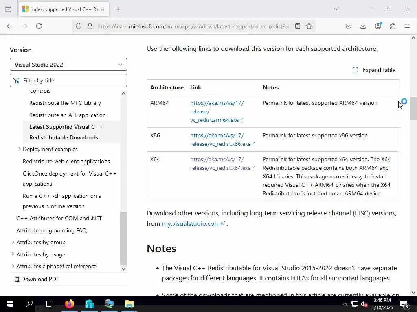Save page to Pocket

349,26
